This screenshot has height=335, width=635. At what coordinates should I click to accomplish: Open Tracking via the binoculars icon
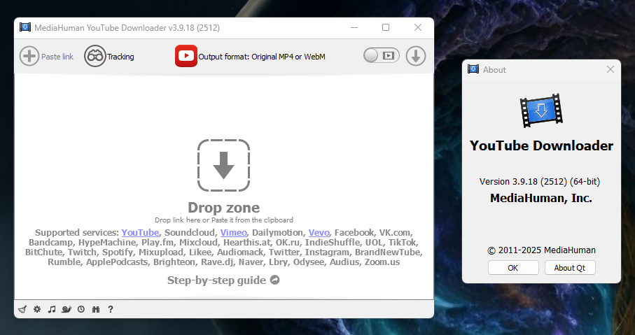(95, 56)
